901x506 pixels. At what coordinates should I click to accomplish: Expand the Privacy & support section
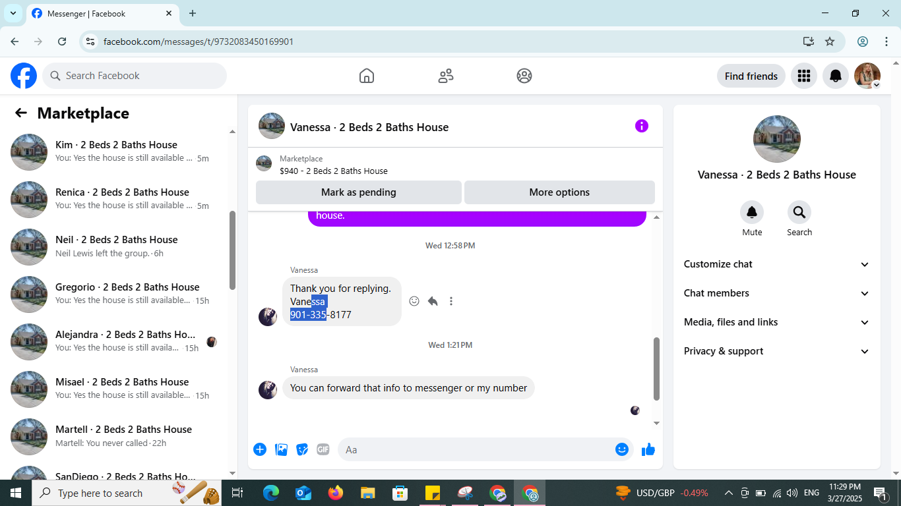(x=777, y=351)
